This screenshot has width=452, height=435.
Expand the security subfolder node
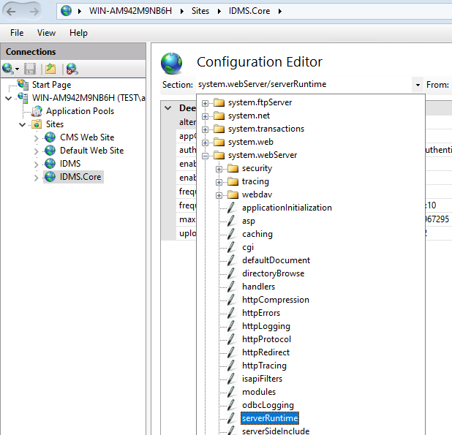point(219,169)
